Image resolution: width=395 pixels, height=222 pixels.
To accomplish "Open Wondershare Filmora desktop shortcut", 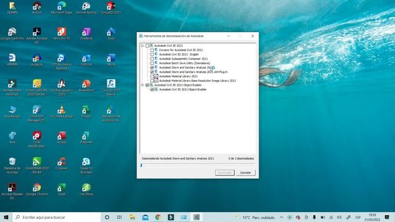I will tap(12, 88).
